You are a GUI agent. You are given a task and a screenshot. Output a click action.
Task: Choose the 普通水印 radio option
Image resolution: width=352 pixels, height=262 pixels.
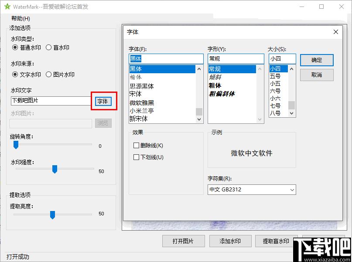(15, 48)
